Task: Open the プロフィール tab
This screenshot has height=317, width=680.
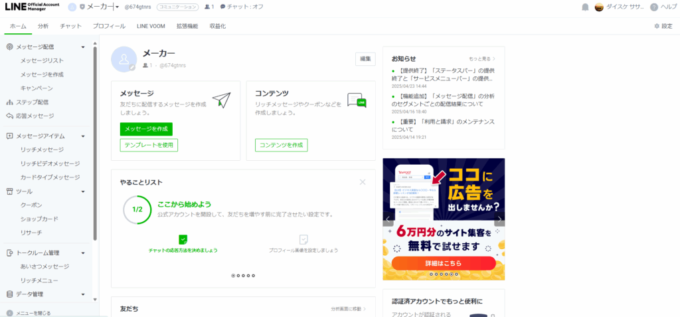Action: click(109, 26)
